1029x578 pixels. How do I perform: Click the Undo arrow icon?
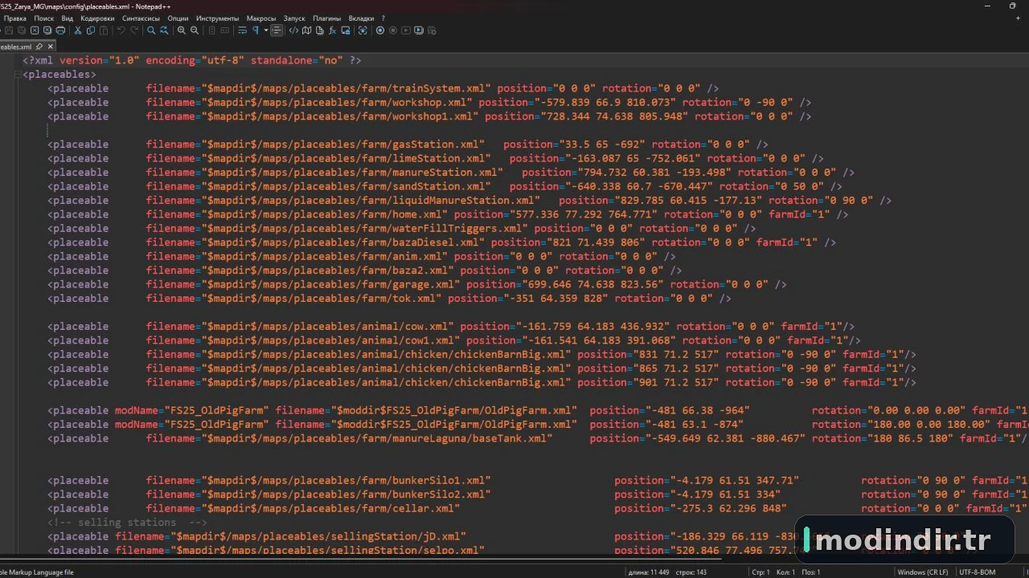121,31
